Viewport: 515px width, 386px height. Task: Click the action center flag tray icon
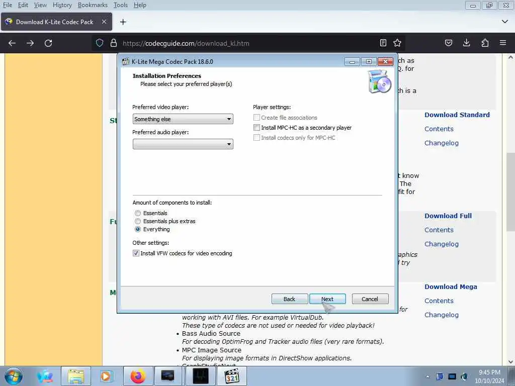coord(440,376)
